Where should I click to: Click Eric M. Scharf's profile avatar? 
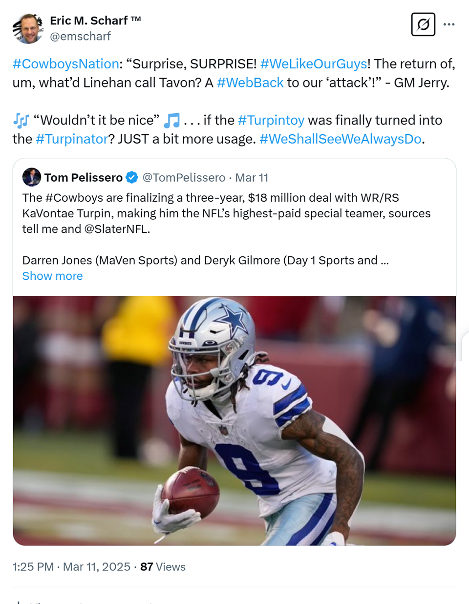pos(28,28)
